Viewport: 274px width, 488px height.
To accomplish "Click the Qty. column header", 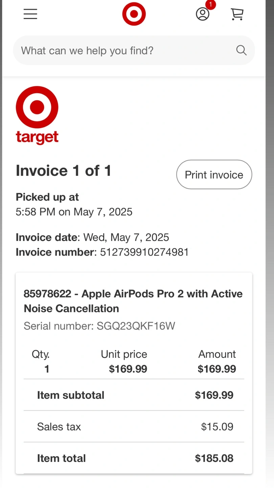I will 41,354.
